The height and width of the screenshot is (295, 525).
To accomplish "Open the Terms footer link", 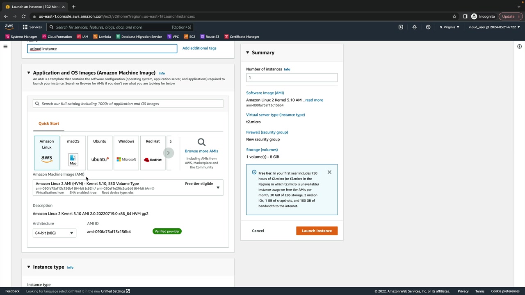I will pyautogui.click(x=480, y=291).
